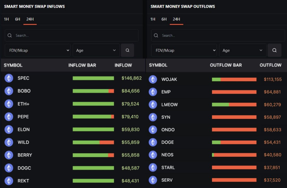287x188 pixels.
Task: Click the Ethereum icon next to PEPE
Action: [x=9, y=117]
